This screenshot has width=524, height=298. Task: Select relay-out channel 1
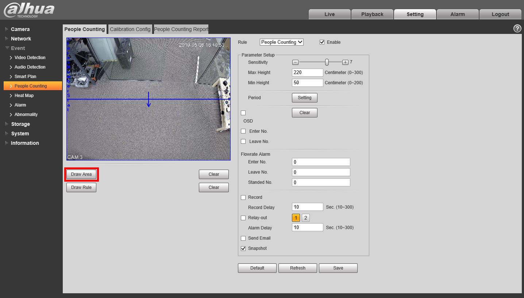(296, 218)
